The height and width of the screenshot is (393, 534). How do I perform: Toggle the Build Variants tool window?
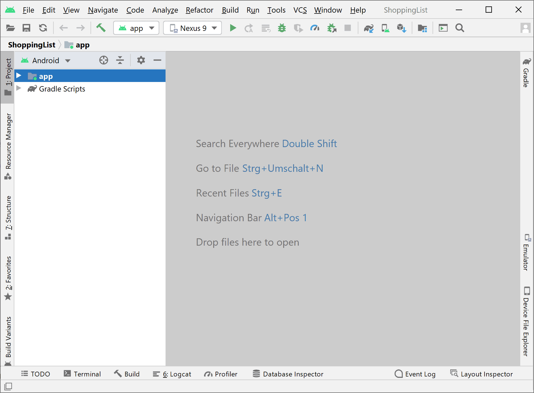click(8, 341)
